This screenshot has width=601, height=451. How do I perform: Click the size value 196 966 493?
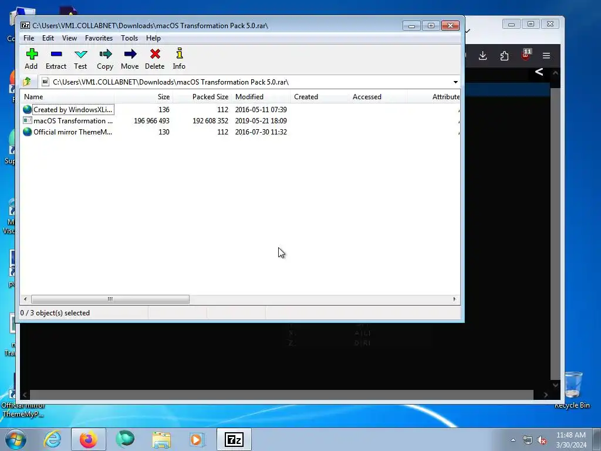click(151, 121)
